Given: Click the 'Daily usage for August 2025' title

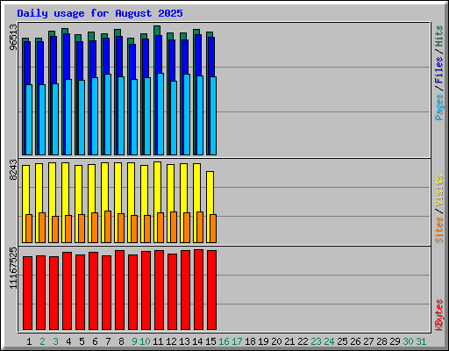Looking at the screenshot, I should 100,13.
